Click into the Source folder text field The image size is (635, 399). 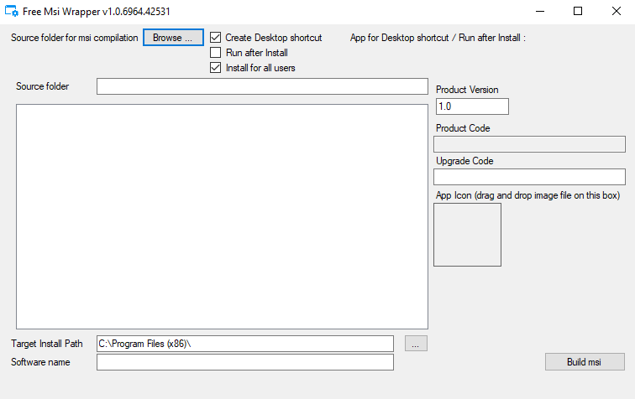click(262, 86)
